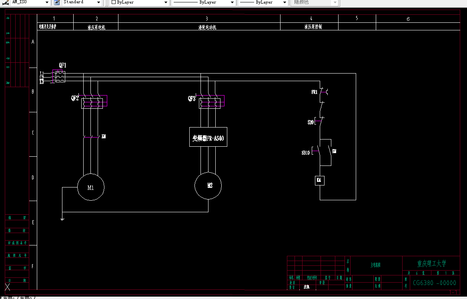Image resolution: width=467 pixels, height=299 pixels.
Task: Open the Standard style dropdown
Action: tap(98, 2)
